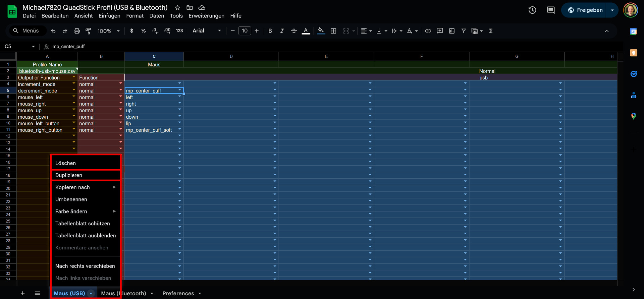The width and height of the screenshot is (644, 299).
Task: Click the undo arrow icon
Action: pyautogui.click(x=53, y=31)
